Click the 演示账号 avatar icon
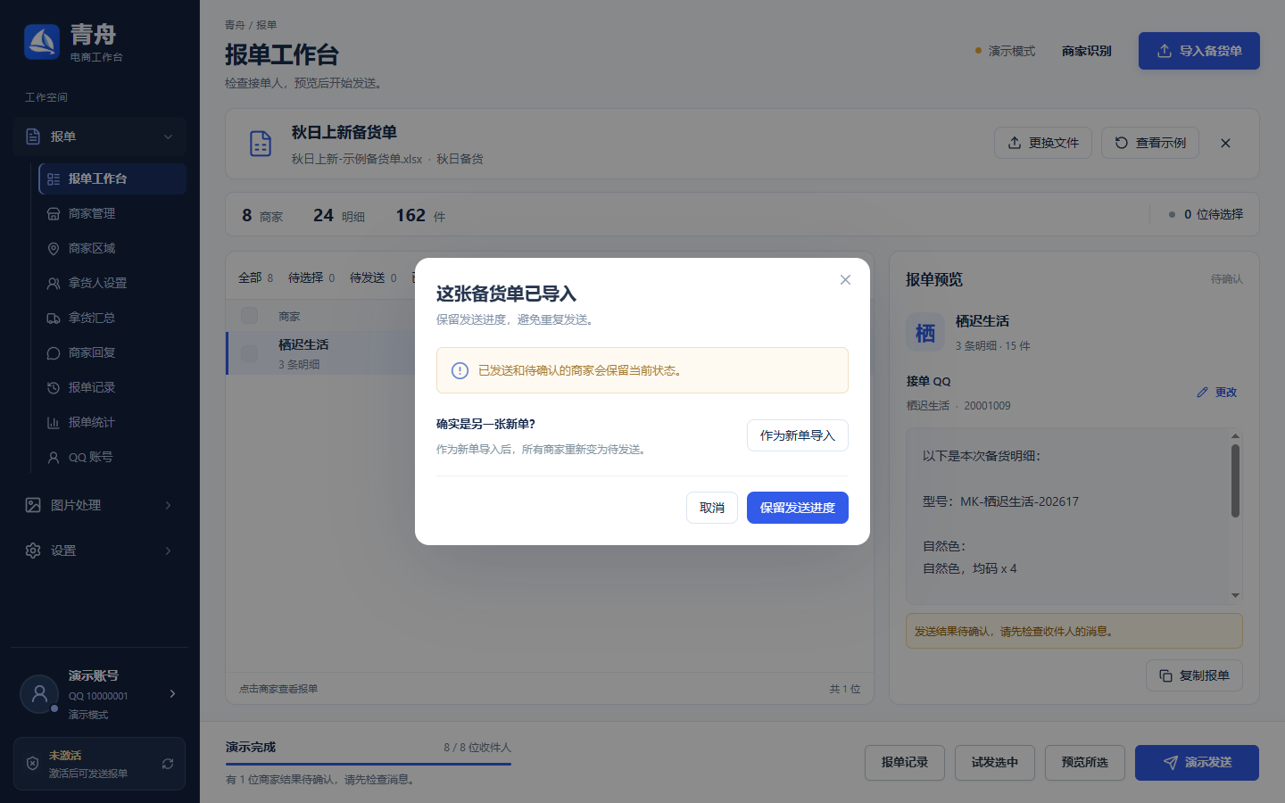 click(x=39, y=693)
